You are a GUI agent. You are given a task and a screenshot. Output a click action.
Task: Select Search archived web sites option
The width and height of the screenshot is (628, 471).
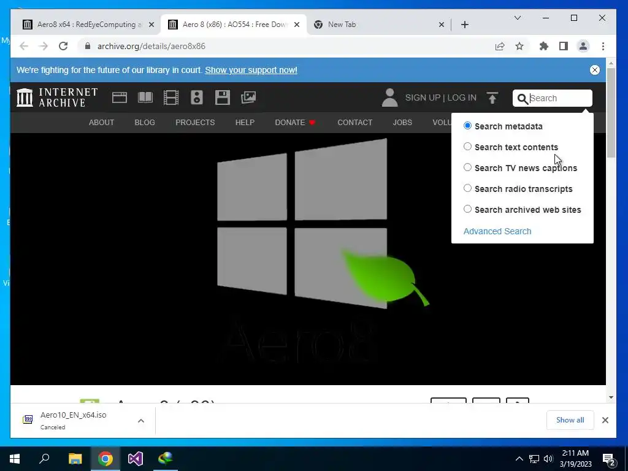pos(467,209)
